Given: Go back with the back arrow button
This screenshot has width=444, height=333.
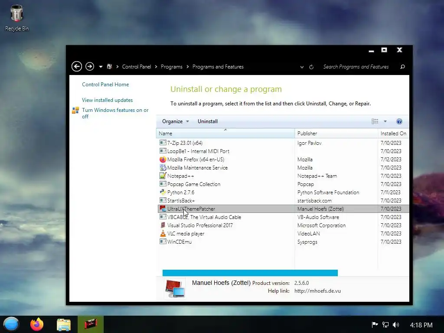Looking at the screenshot, I should 77,66.
